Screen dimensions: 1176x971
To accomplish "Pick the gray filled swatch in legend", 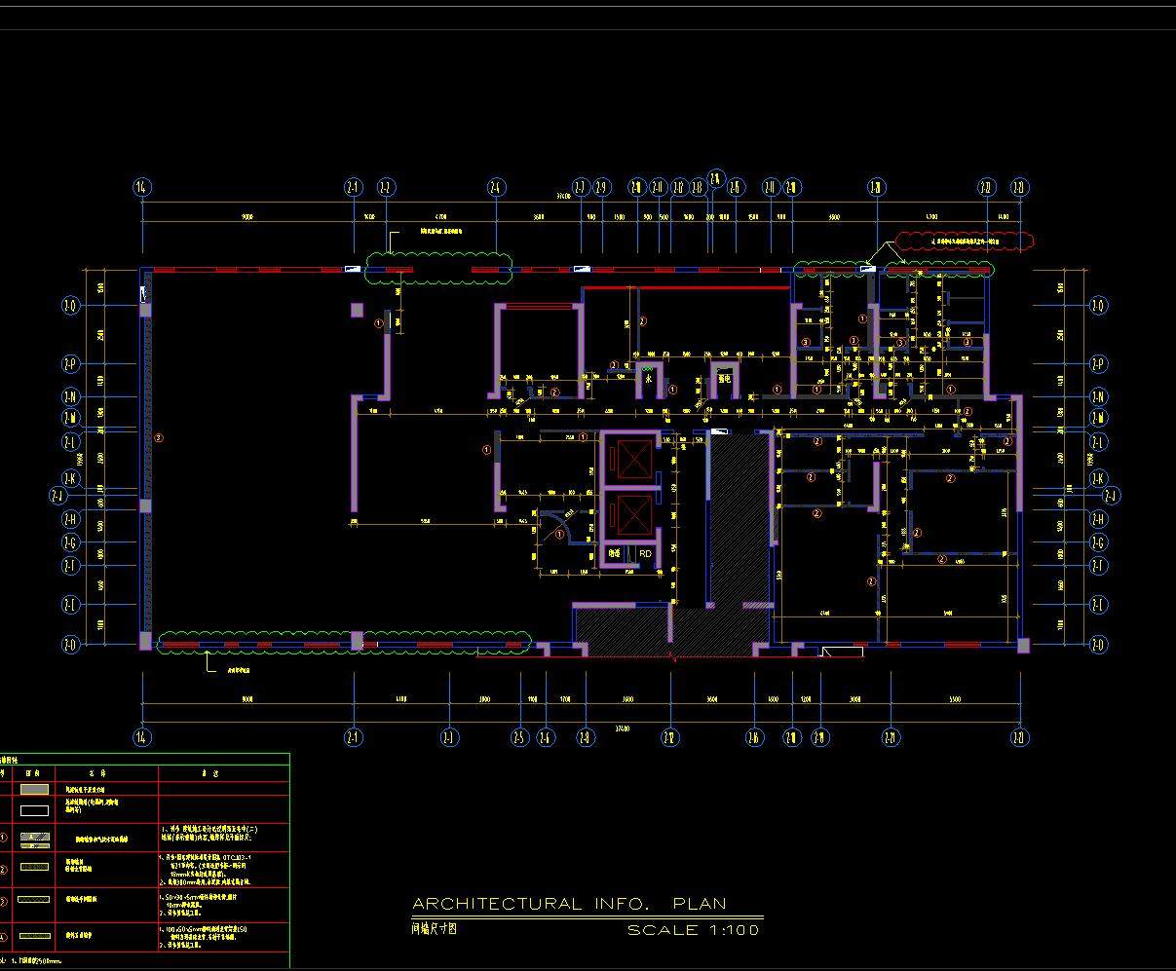I will point(33,788).
